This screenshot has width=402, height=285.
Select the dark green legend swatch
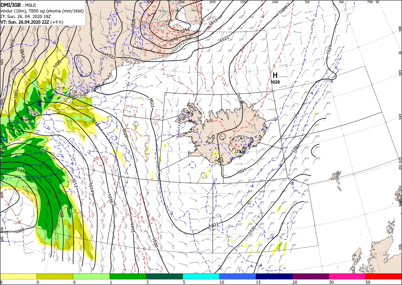coord(164,276)
